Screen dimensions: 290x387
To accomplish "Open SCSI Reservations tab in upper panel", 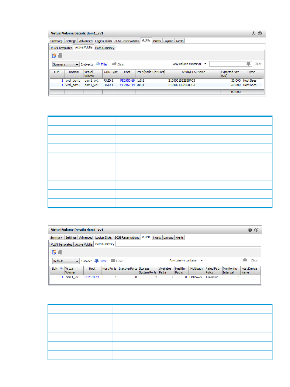I will [127, 41].
